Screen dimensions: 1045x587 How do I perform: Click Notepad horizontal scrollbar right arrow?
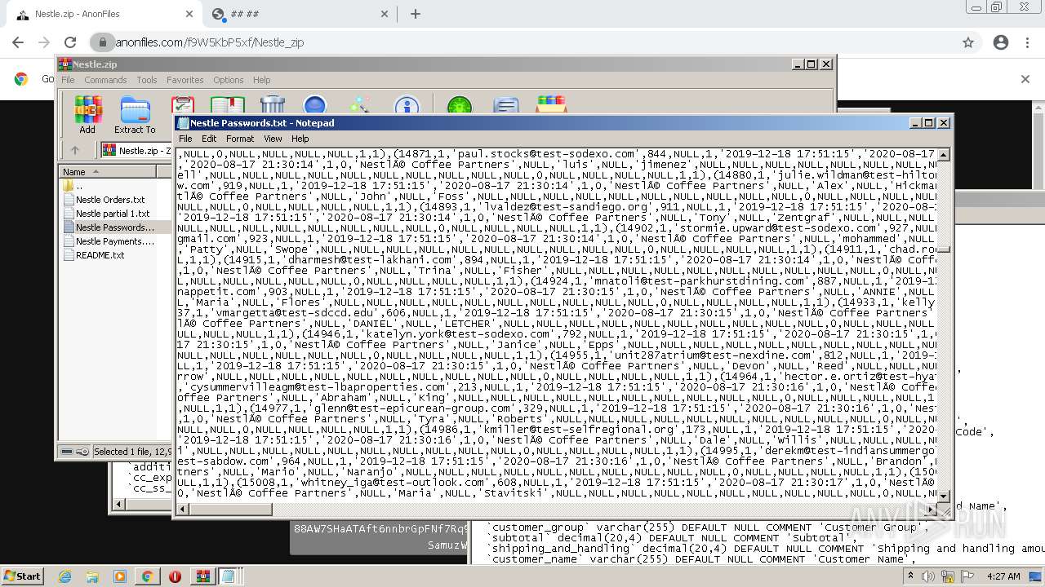click(x=931, y=508)
